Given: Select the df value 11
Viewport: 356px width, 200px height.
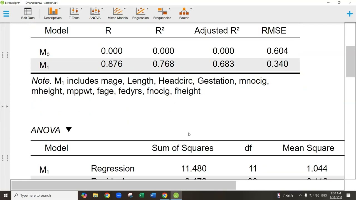Looking at the screenshot, I should (x=253, y=169).
